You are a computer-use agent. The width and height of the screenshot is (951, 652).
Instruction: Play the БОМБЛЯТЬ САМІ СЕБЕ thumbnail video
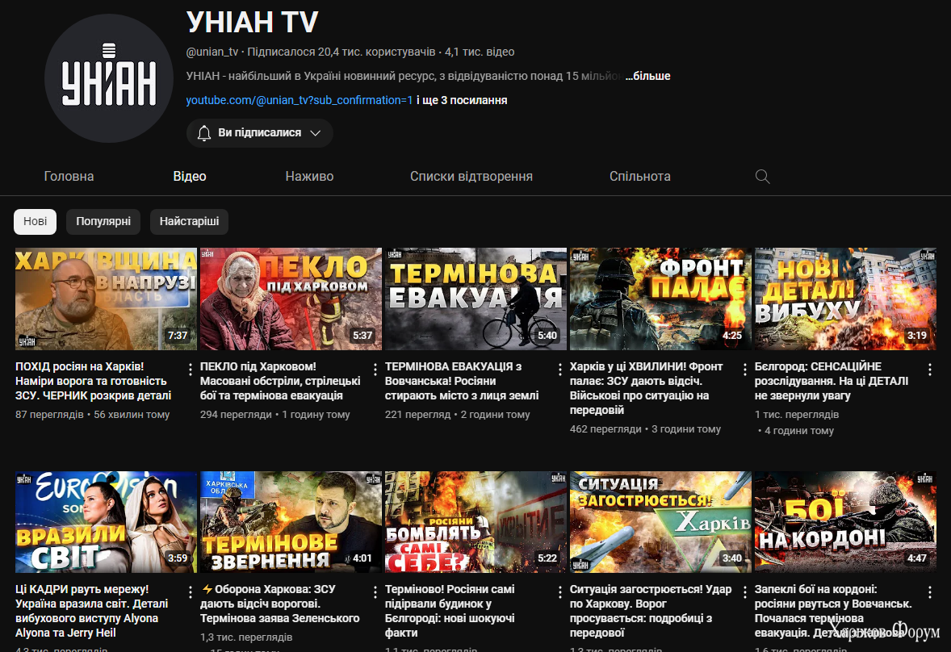(476, 522)
